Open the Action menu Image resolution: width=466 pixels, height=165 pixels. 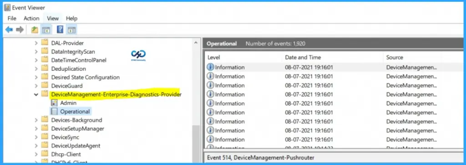[31, 18]
